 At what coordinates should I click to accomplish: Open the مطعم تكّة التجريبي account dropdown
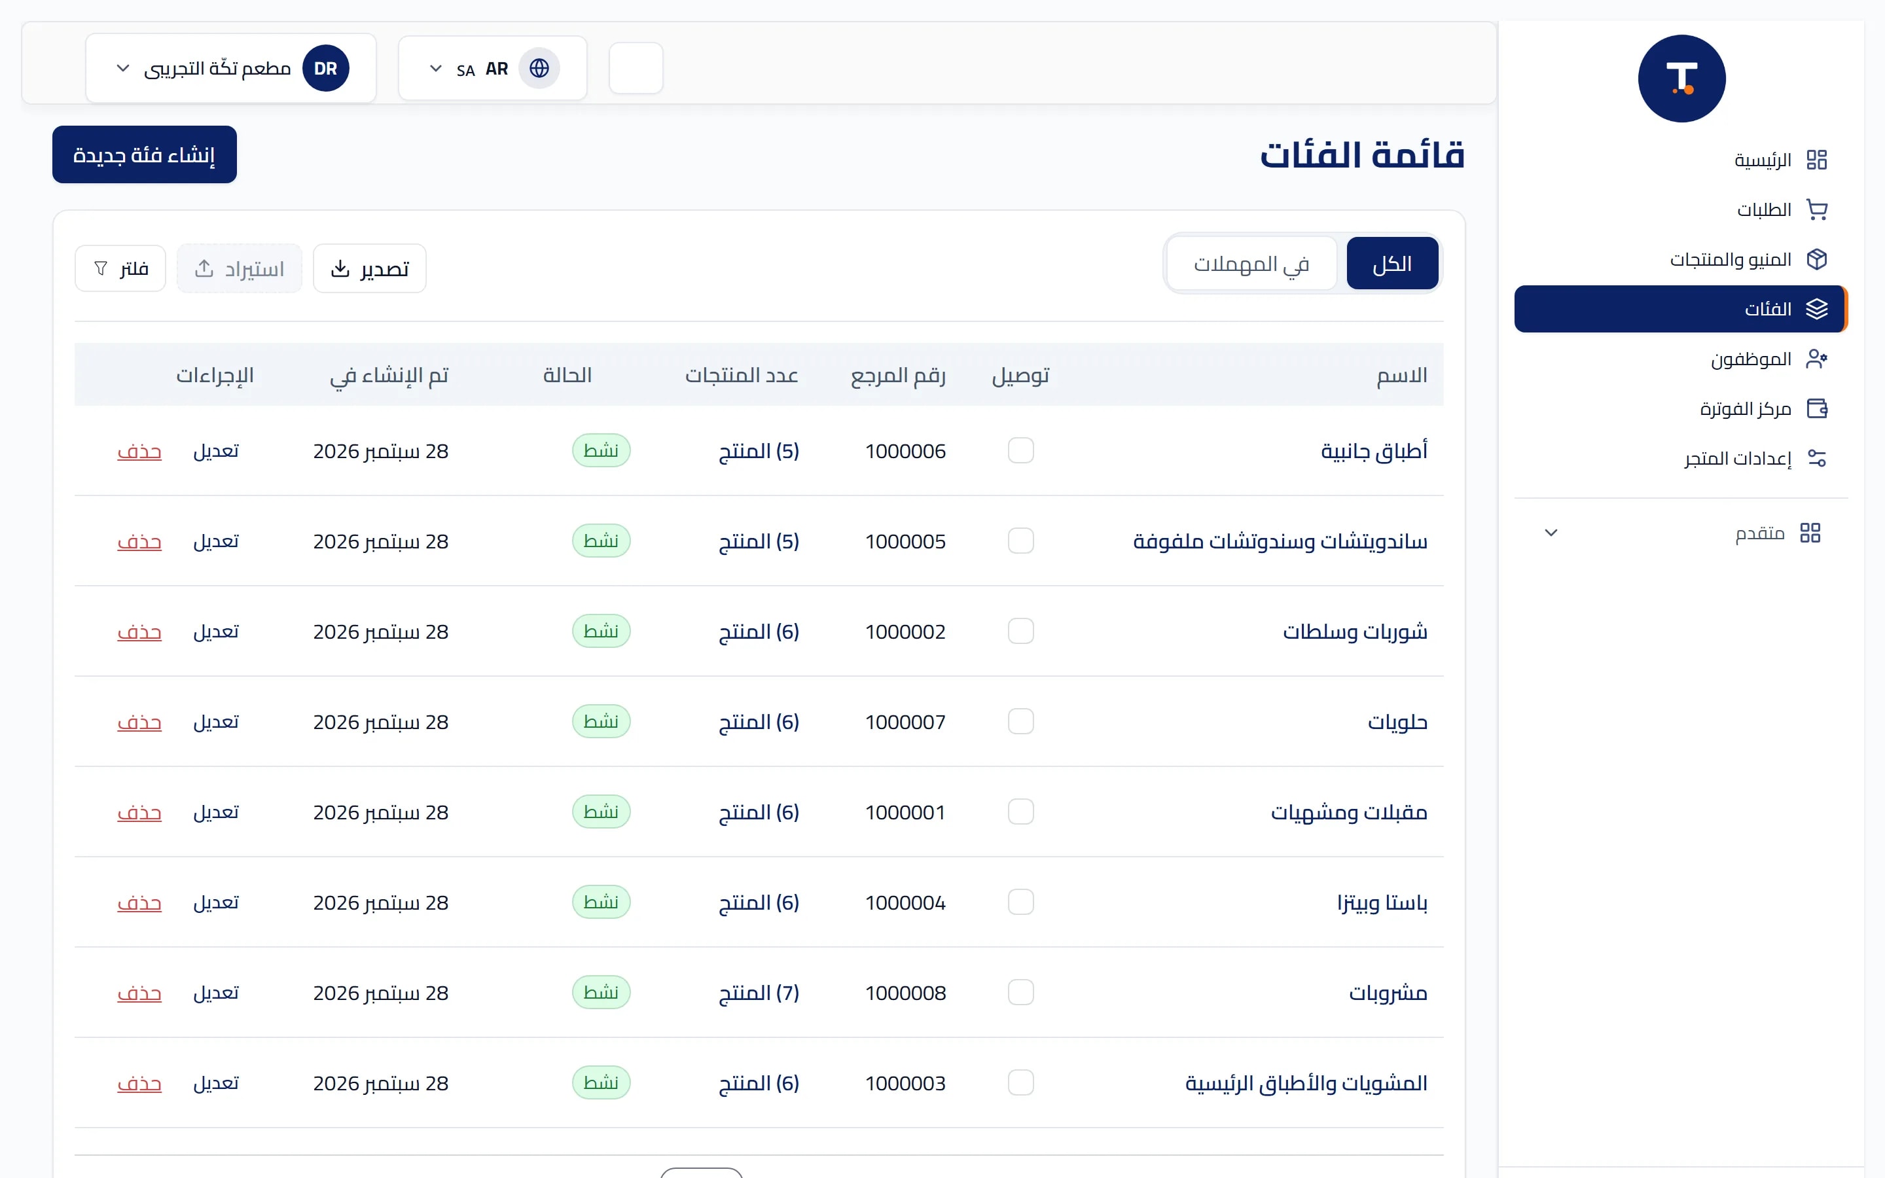pyautogui.click(x=230, y=69)
